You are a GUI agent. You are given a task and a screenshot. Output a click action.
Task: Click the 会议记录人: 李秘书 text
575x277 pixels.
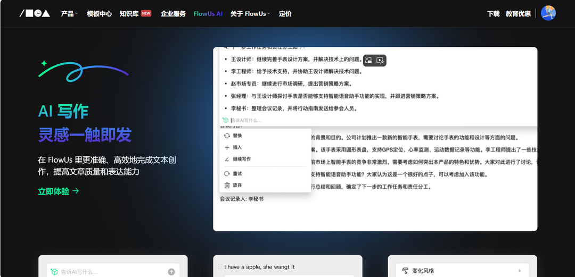pos(242,199)
